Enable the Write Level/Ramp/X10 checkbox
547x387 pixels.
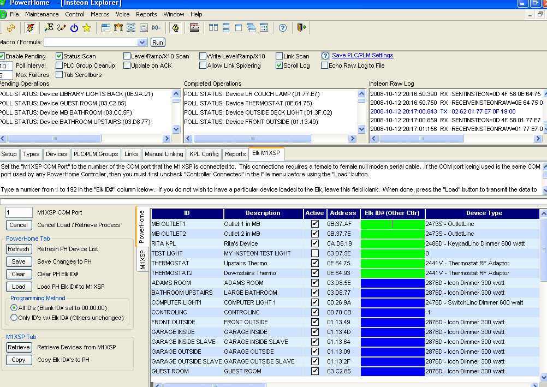[x=203, y=56]
